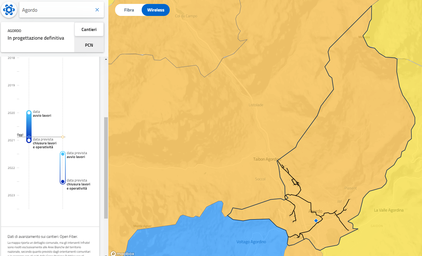Click the 'GAIDON' map label
Image resolution: width=422 pixels, height=256 pixels.
[x=377, y=226]
